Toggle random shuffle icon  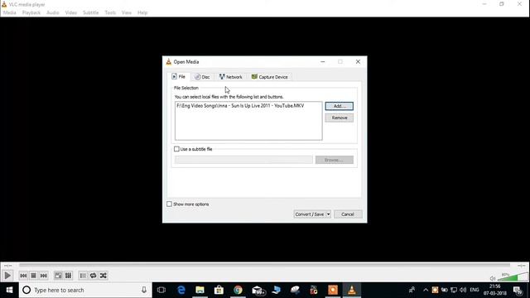pyautogui.click(x=103, y=276)
